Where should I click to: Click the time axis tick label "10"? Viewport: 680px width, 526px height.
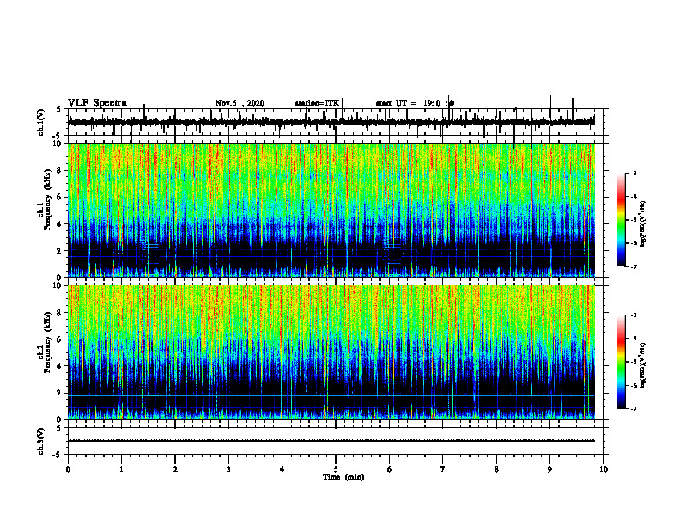point(604,469)
